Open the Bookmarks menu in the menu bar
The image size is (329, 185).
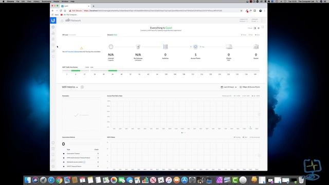click(46, 1)
